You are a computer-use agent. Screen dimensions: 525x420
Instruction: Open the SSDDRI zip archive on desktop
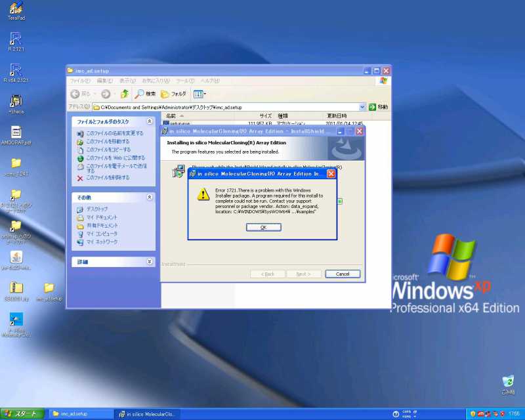16,291
